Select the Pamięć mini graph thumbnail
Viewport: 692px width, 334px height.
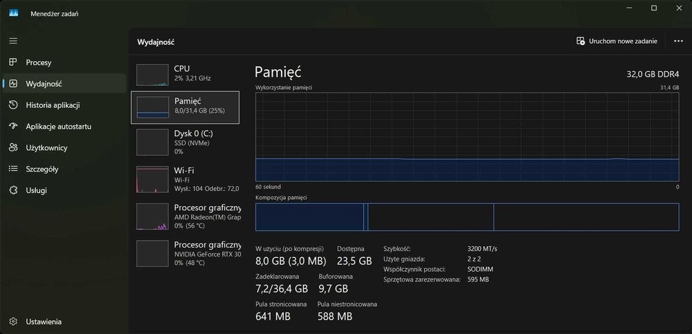coord(153,107)
